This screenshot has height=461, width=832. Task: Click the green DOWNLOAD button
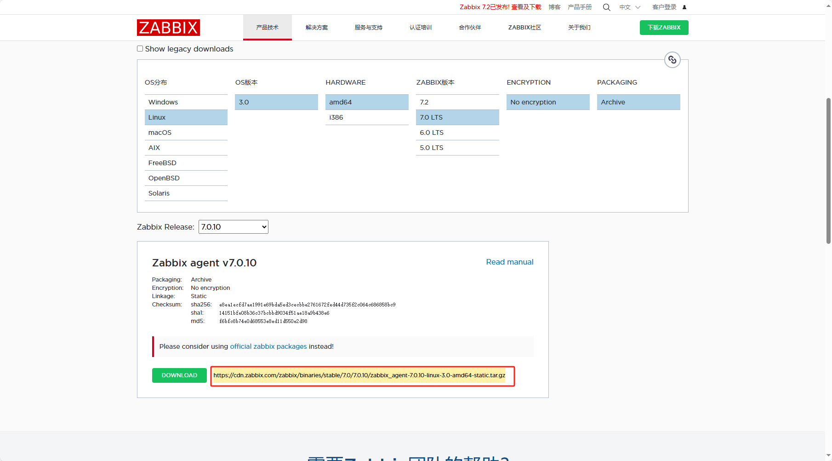[x=179, y=375]
